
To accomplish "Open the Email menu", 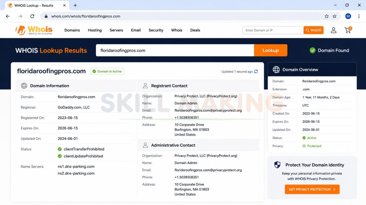I will 136,30.
